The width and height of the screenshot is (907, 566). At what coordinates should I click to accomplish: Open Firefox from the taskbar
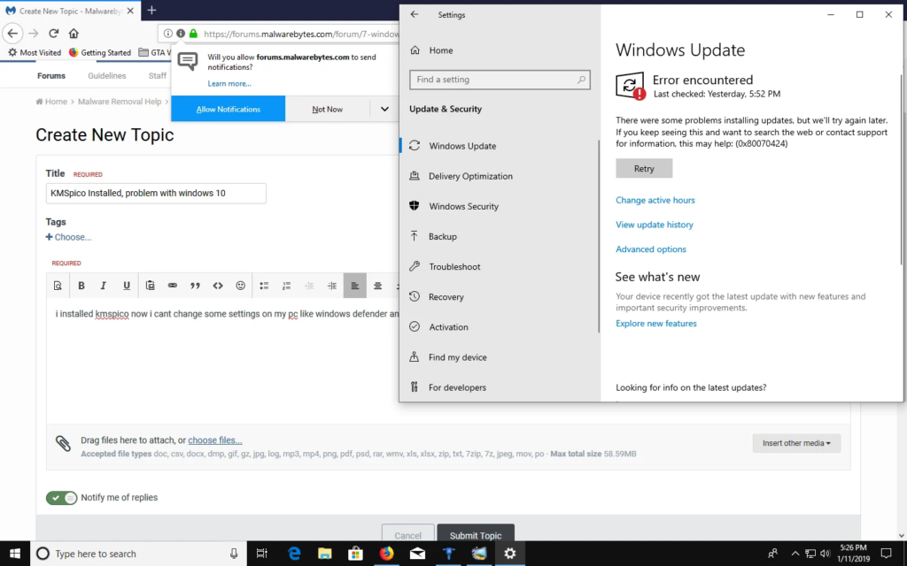pos(386,554)
